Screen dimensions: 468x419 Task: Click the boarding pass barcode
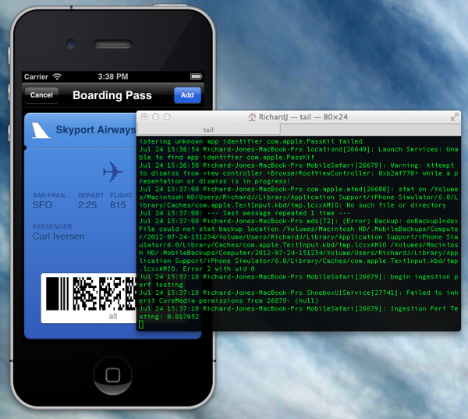(x=90, y=294)
